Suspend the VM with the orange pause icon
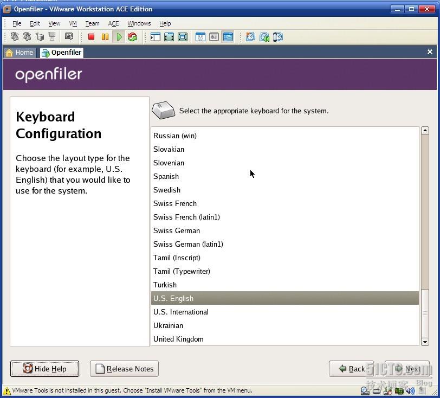 105,37
